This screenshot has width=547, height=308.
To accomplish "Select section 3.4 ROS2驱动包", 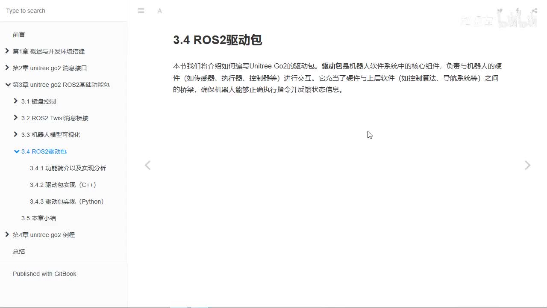I will (44, 151).
